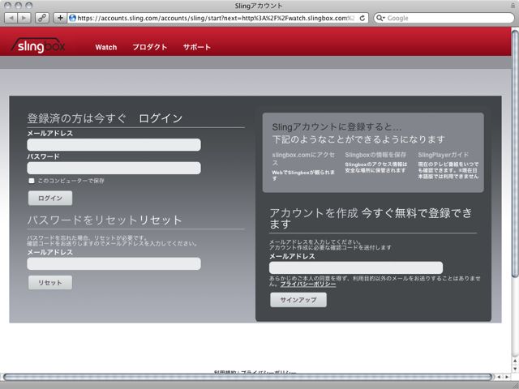Click the ログイン button
This screenshot has height=389, width=519.
click(50, 198)
